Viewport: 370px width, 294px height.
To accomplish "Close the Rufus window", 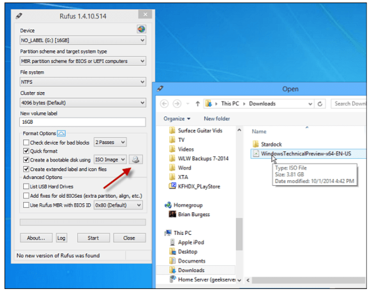I will click(x=145, y=15).
